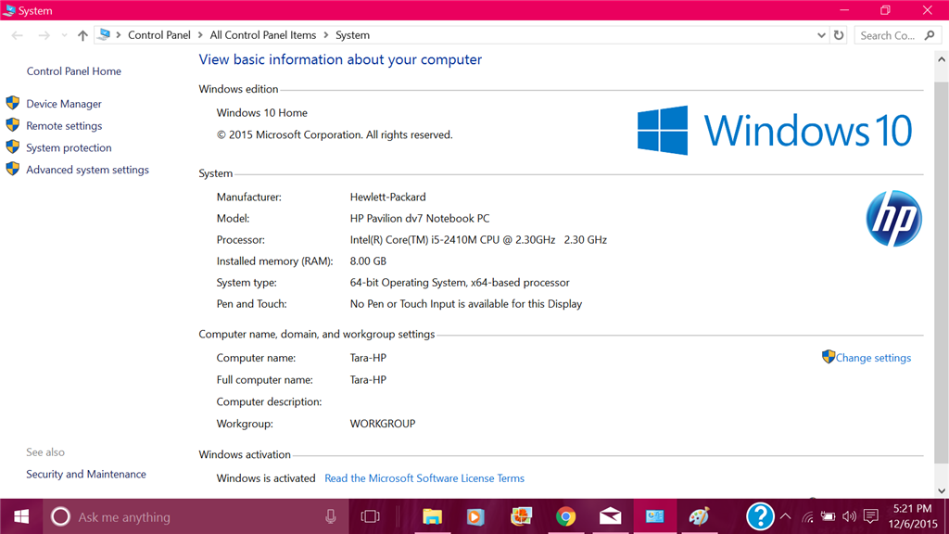949x534 pixels.
Task: Click the Cortana circle icon
Action: click(60, 516)
